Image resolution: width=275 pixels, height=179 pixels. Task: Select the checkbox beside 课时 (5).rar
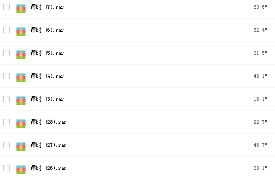click(6, 53)
